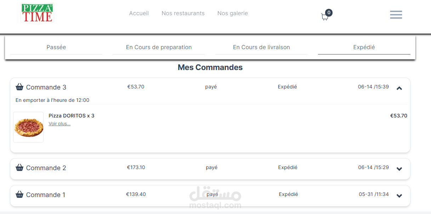Click the Voir plus... link
This screenshot has width=431, height=214.
pos(59,124)
